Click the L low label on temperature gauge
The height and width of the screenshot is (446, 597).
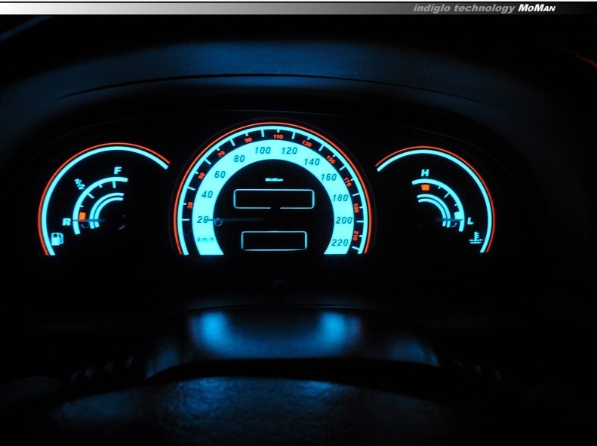[x=470, y=221]
